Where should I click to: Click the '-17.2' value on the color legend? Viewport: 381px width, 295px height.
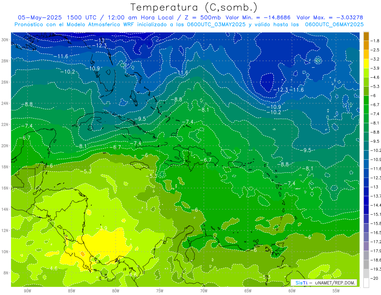pos(376,242)
